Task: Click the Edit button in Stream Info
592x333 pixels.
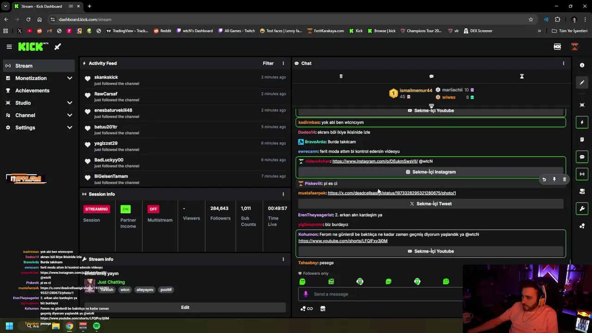Action: tap(185, 308)
